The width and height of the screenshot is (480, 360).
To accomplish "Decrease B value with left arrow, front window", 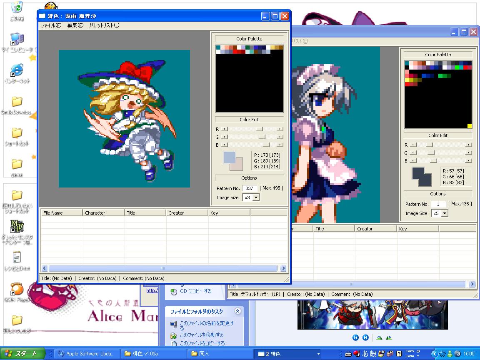I will [225, 145].
